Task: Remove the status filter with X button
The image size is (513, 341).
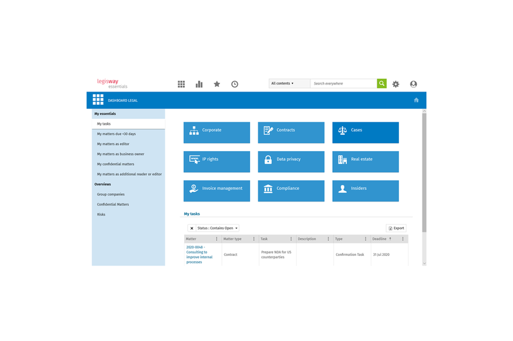Action: click(192, 228)
